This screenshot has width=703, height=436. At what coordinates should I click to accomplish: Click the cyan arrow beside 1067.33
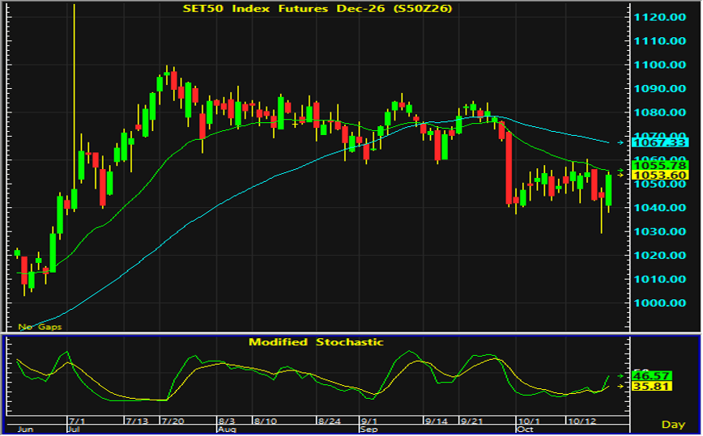point(620,143)
